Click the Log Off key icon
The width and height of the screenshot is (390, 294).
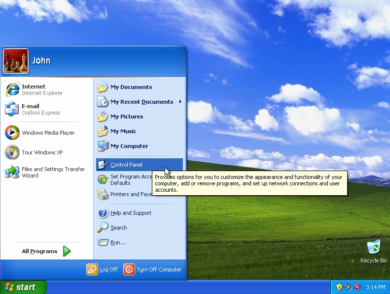pos(92,269)
